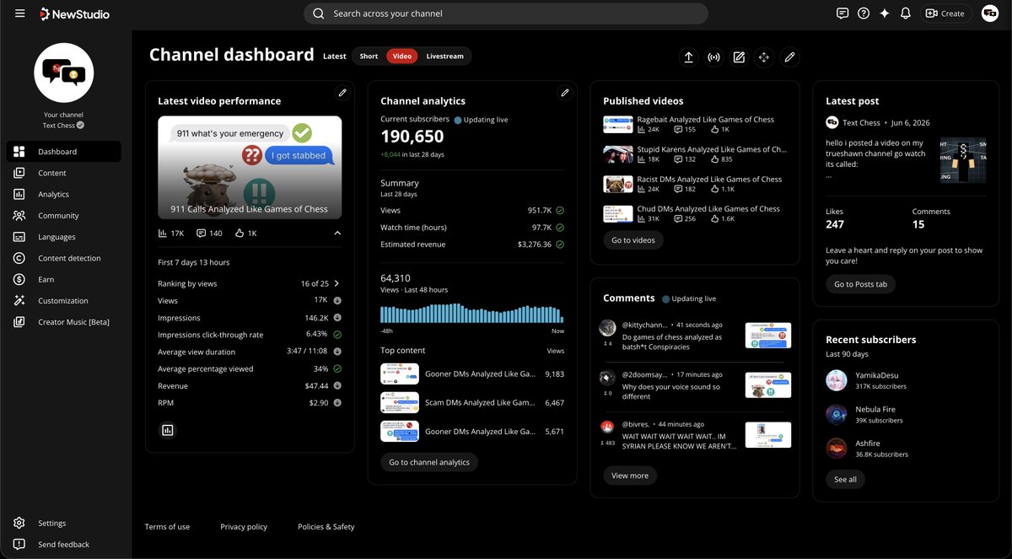The image size is (1012, 559).
Task: Open the notifications bell
Action: tap(906, 13)
